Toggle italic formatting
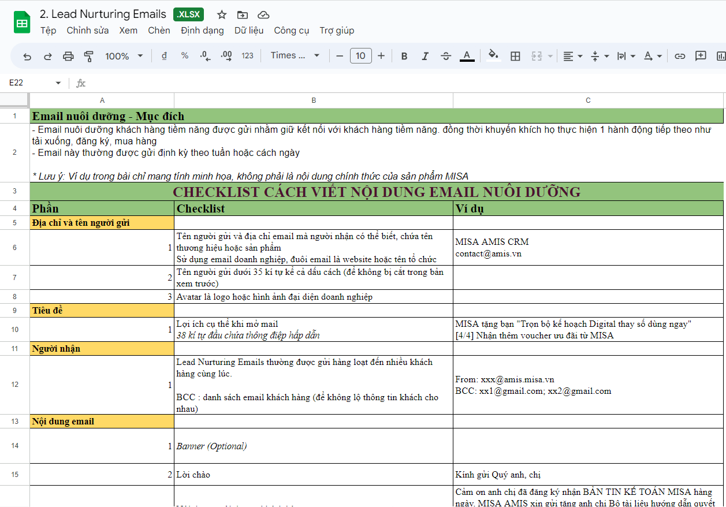 425,56
